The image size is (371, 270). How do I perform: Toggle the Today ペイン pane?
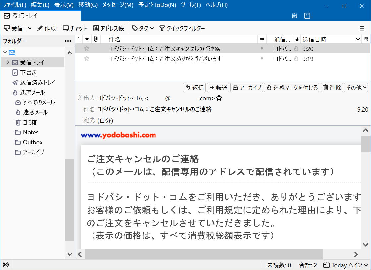click(345, 265)
